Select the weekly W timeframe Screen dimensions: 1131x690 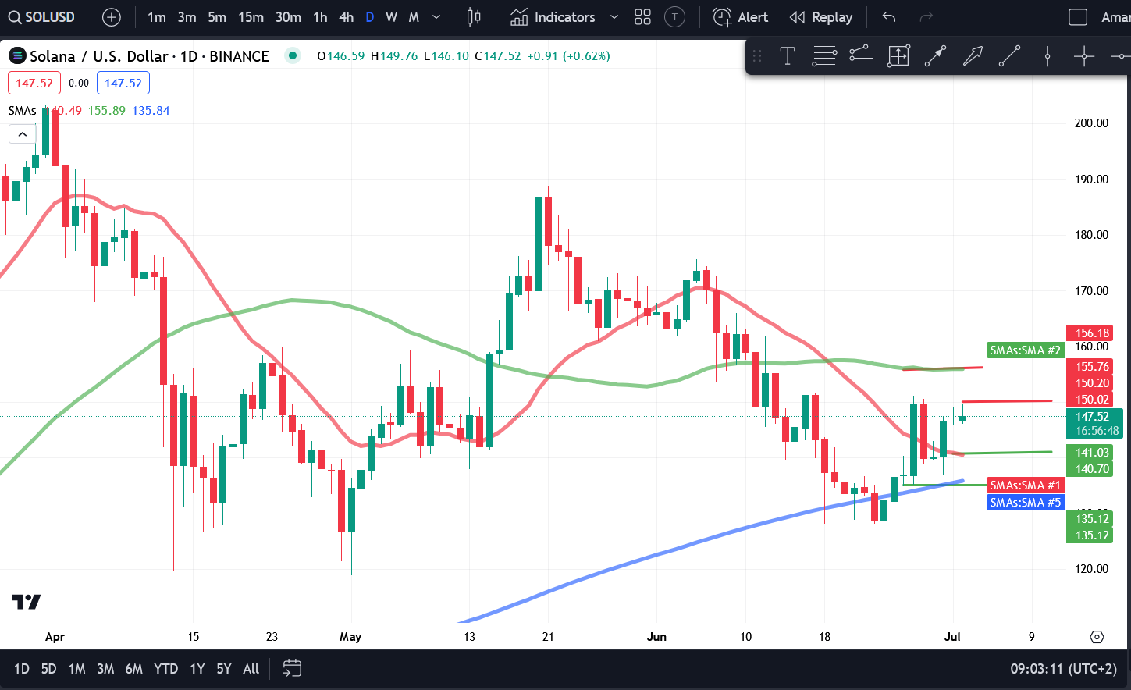391,17
